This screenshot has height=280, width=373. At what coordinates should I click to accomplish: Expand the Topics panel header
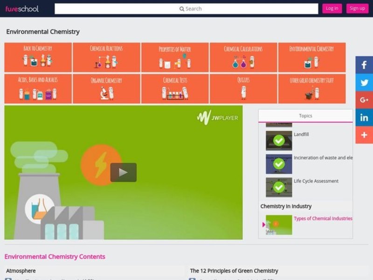tap(305, 115)
